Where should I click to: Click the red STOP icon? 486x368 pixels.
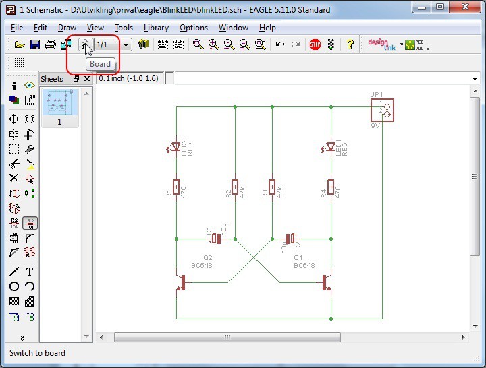[315, 44]
